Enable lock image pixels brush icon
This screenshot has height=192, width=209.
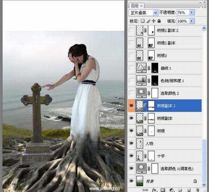click(148, 21)
